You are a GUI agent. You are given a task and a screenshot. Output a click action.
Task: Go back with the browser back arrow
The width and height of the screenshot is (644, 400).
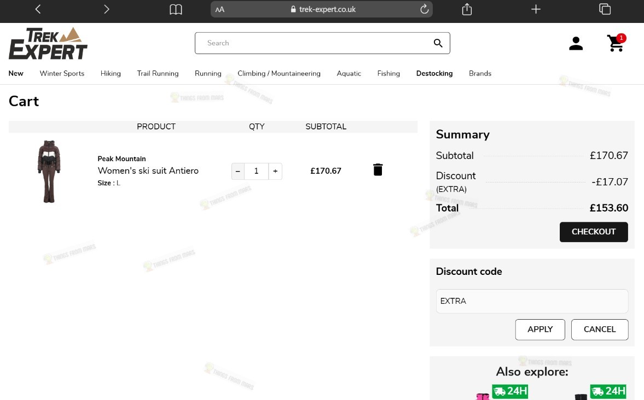[x=38, y=9]
